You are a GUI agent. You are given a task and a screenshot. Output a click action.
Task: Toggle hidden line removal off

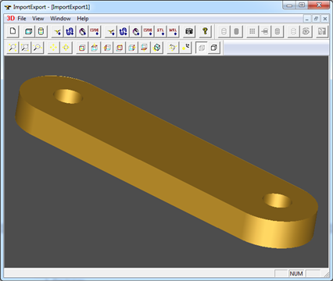[202, 48]
